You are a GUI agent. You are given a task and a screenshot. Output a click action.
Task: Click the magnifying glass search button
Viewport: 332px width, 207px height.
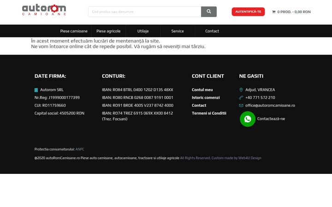tap(209, 11)
